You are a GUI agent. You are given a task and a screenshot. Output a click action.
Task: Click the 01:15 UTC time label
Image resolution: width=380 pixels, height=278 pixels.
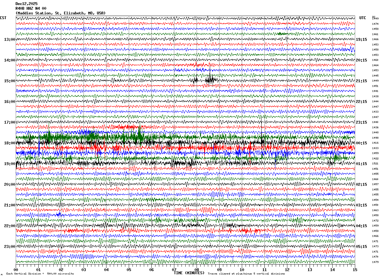(x=361, y=164)
